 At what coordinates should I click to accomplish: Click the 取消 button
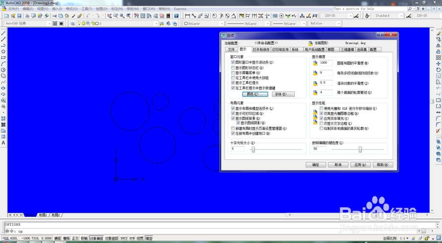coord(338,165)
